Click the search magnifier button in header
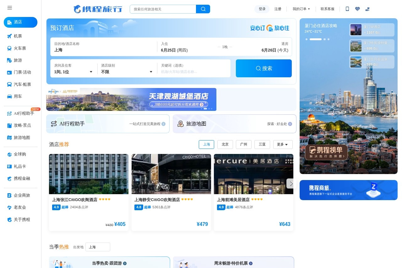Image resolution: width=402 pixels, height=268 pixels. click(203, 9)
